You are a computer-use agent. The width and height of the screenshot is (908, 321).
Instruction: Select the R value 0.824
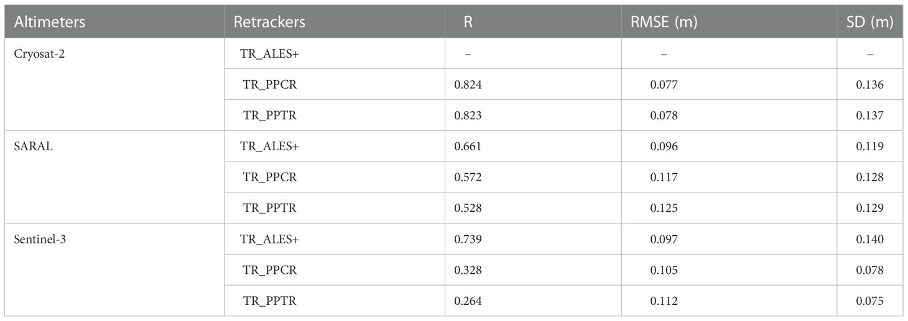click(468, 84)
